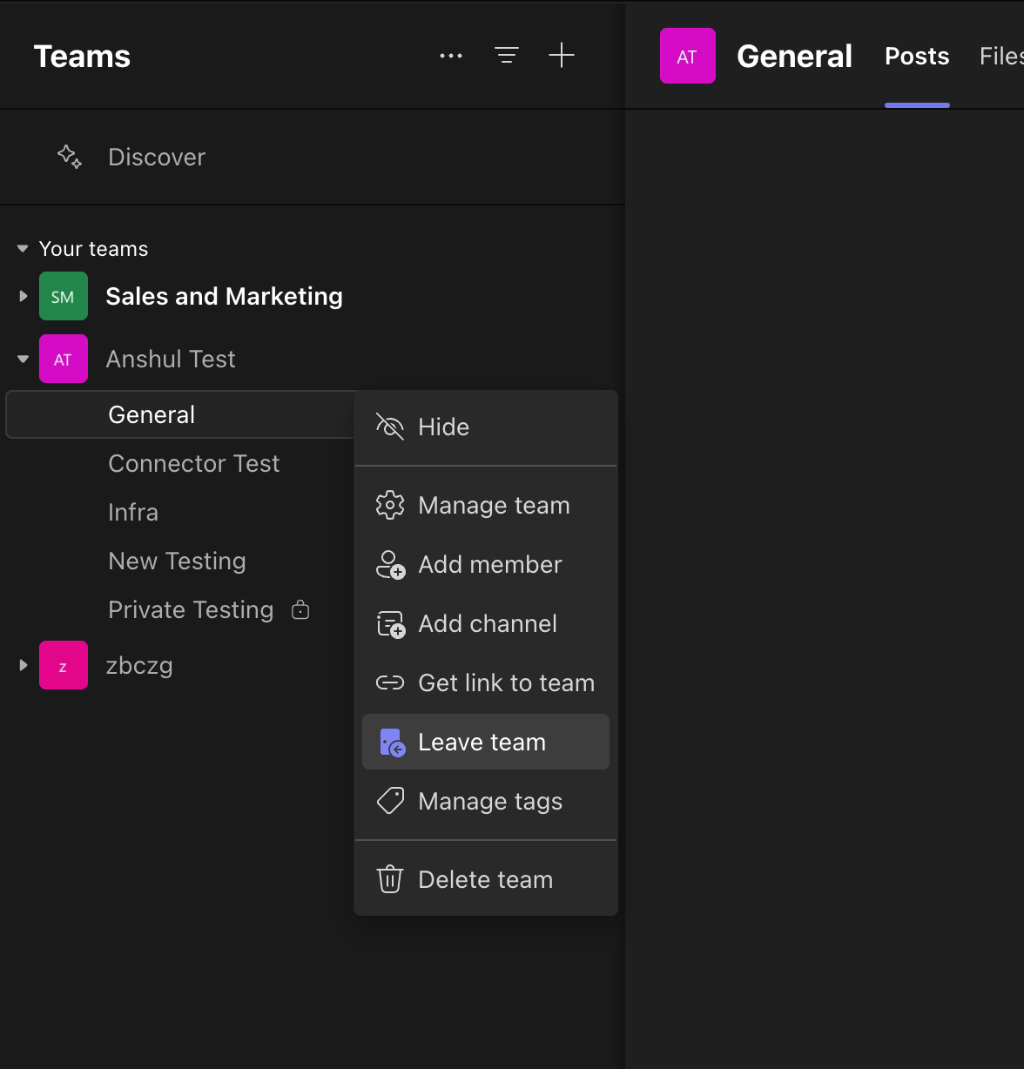The height and width of the screenshot is (1069, 1024).
Task: Click Delete team with trash icon
Action: (486, 879)
